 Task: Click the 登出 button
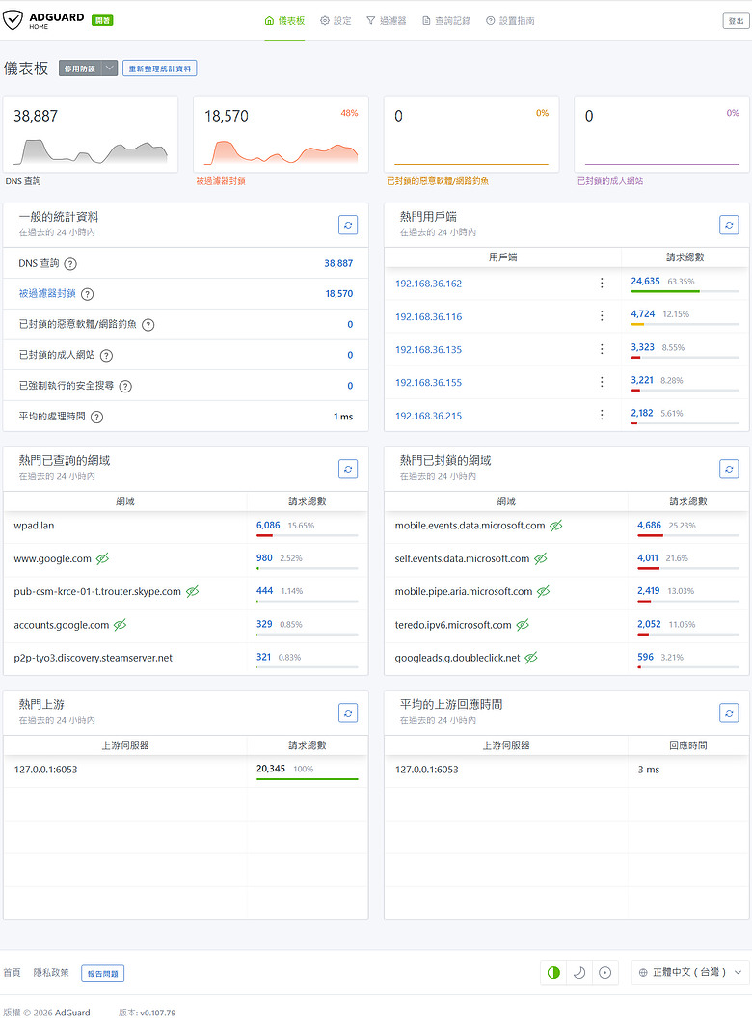pos(736,21)
